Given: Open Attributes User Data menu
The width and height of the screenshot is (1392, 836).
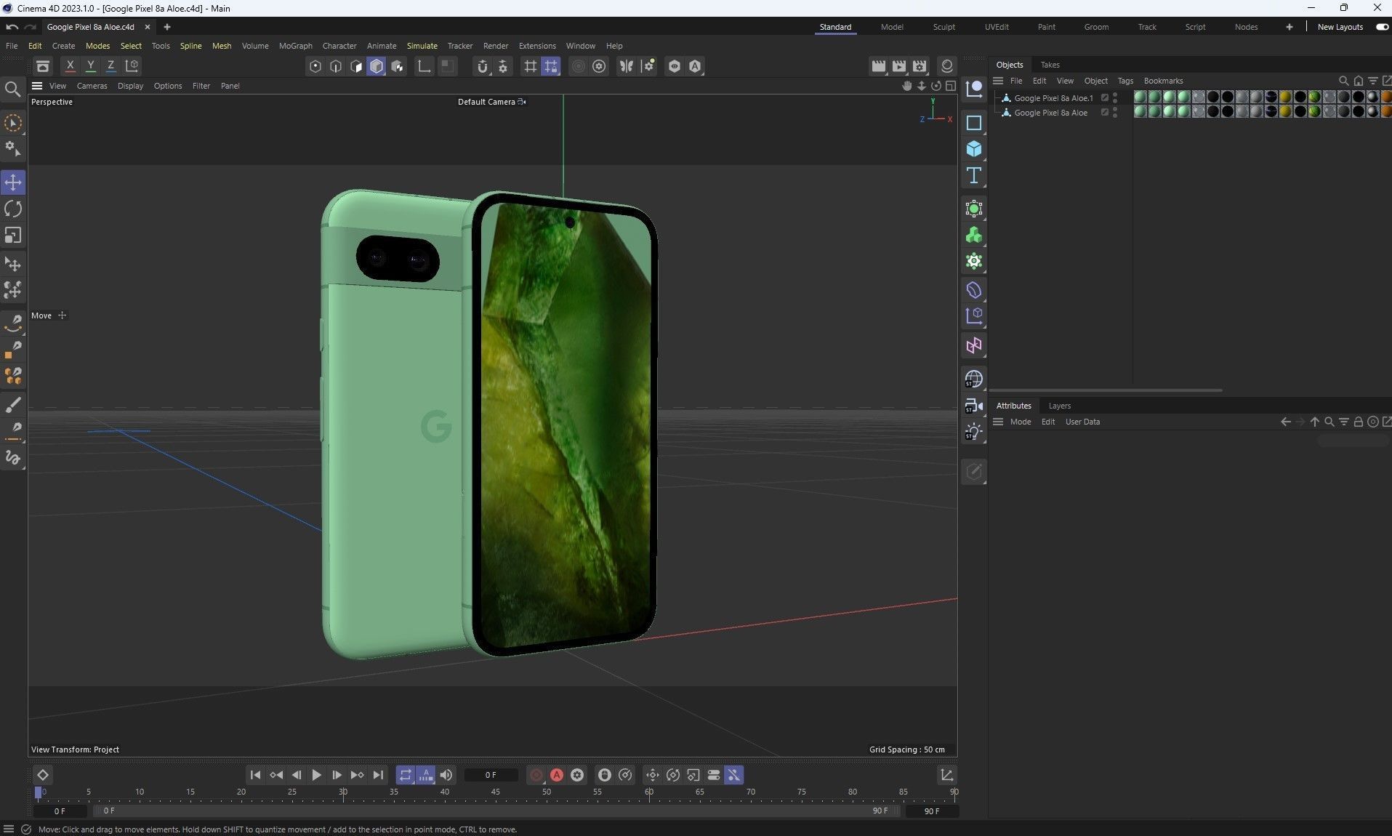Looking at the screenshot, I should point(1082,422).
